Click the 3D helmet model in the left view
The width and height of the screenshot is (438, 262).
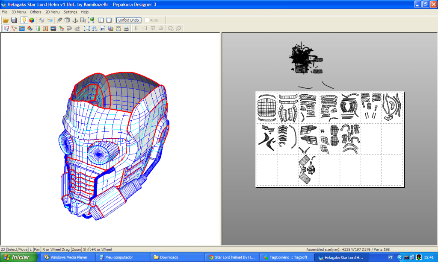115,146
